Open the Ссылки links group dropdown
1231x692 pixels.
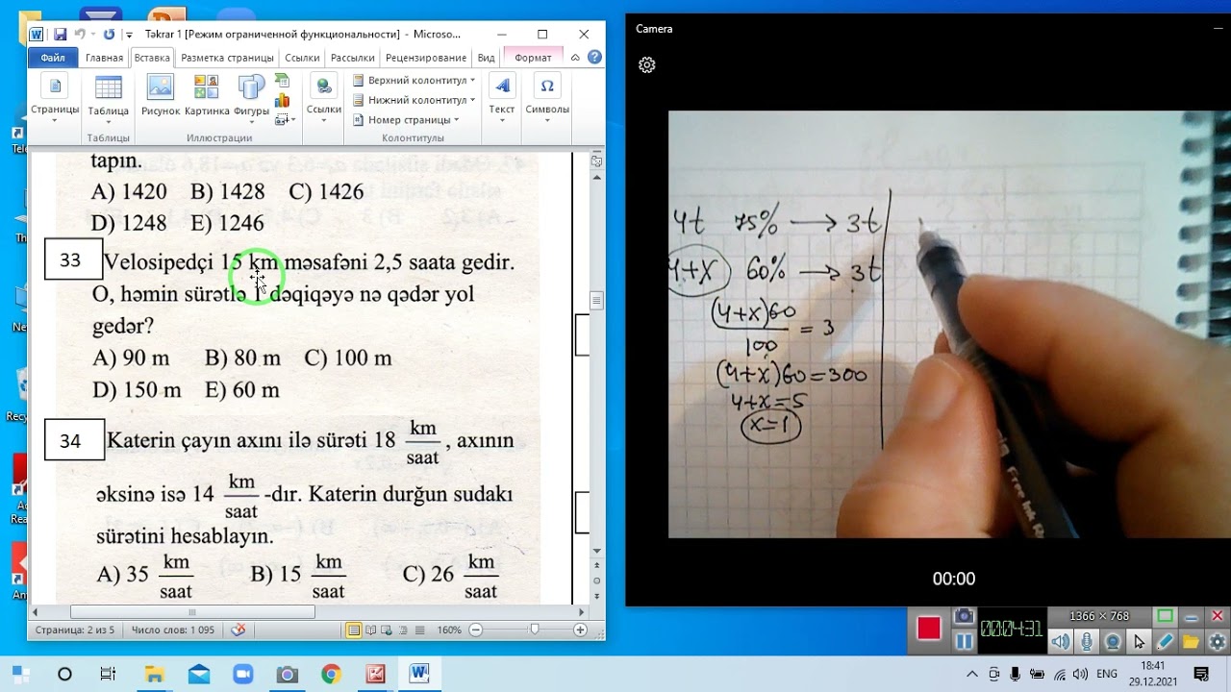point(324,99)
